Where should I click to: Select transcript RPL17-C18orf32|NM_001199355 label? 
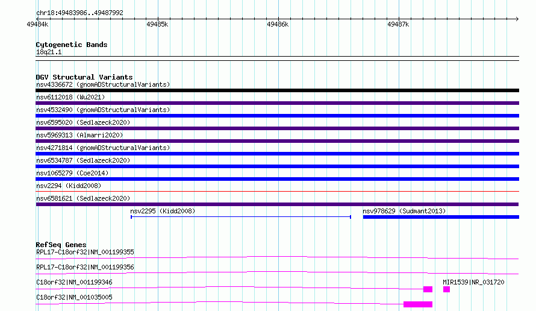(85, 252)
